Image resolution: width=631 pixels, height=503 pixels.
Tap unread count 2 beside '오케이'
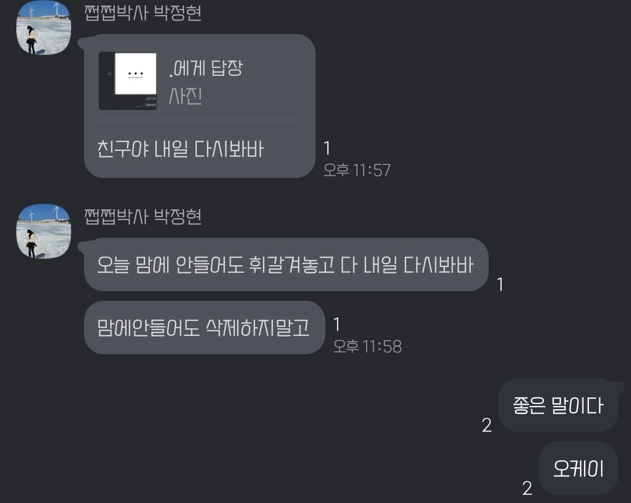[527, 488]
